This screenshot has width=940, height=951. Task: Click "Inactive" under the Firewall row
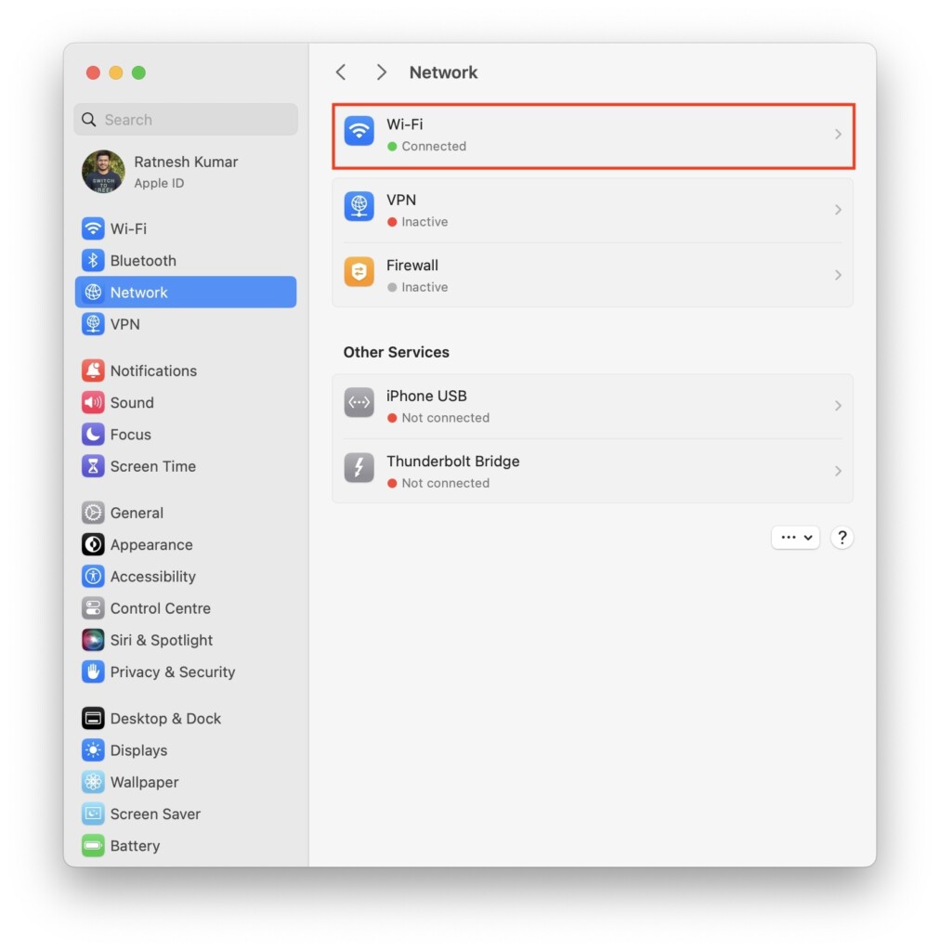(x=424, y=288)
